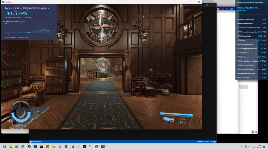Open the Calculator from the taskbar
This screenshot has height=150, width=268.
[x=60, y=147]
